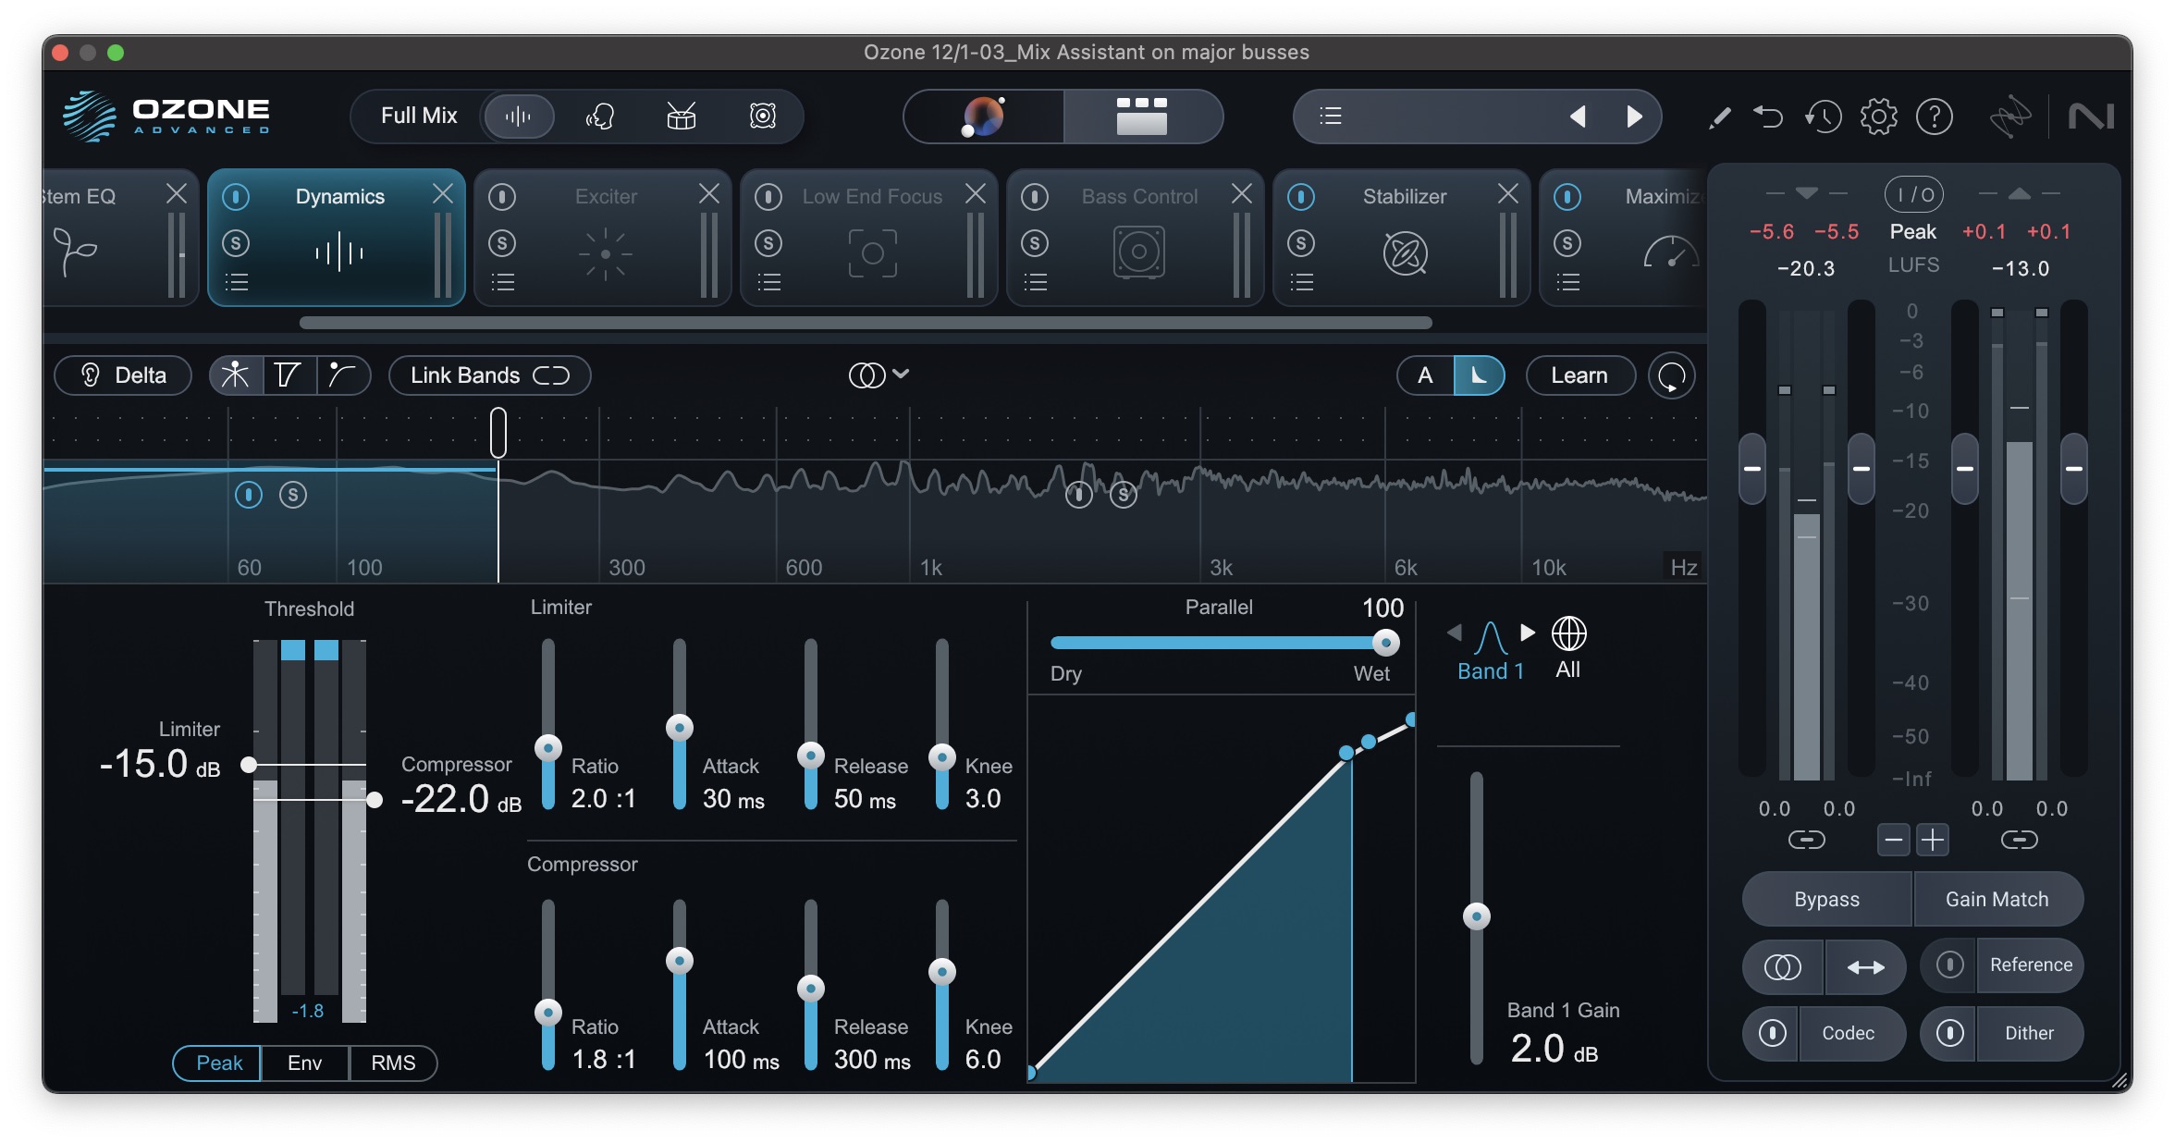Select Env level detection mode
Screen dimensions: 2175x1143
tap(305, 1063)
